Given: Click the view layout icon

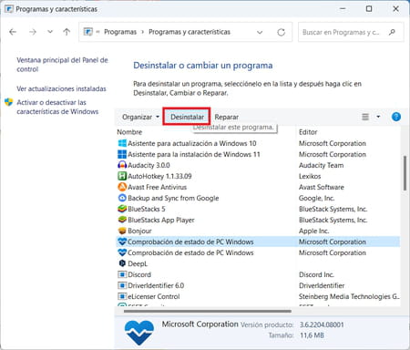Looking at the screenshot, I should coord(365,117).
